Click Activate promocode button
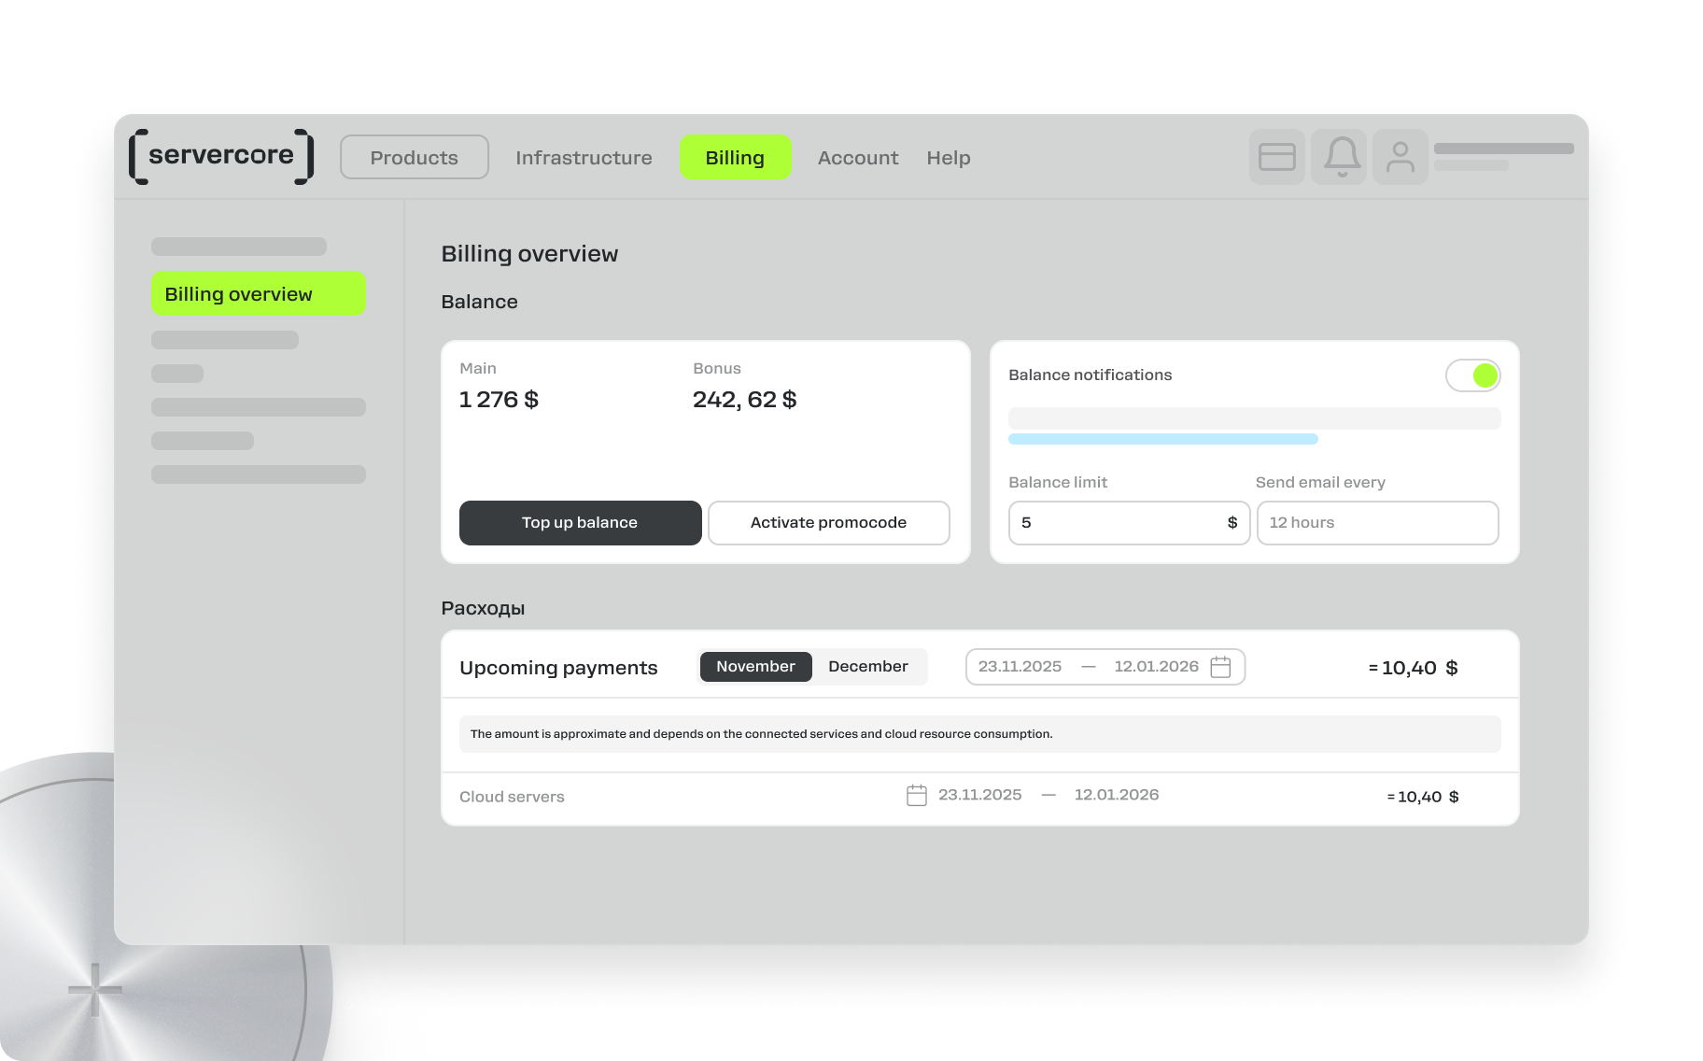Viewport: 1703px width, 1061px height. [x=828, y=523]
